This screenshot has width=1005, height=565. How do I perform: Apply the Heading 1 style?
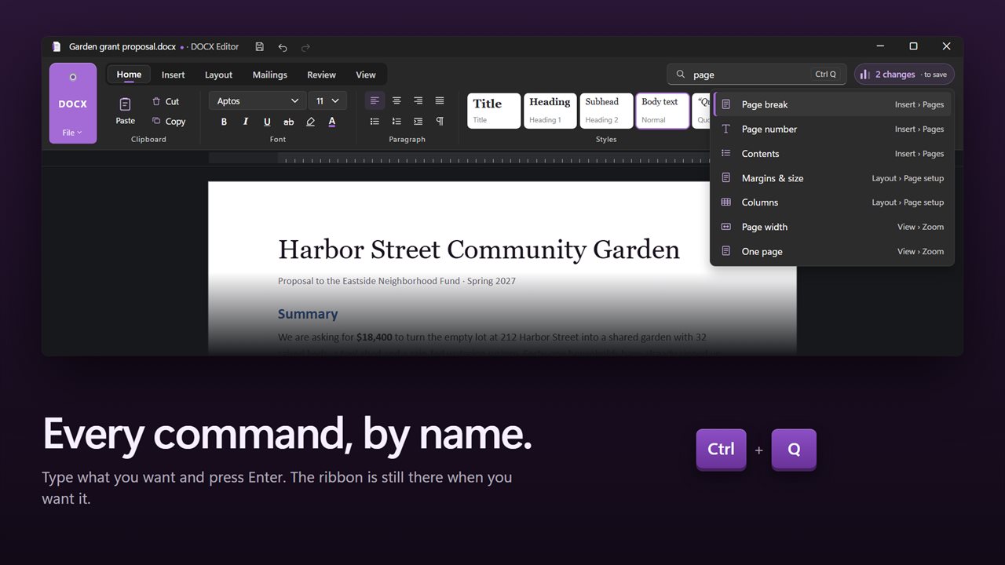click(550, 111)
